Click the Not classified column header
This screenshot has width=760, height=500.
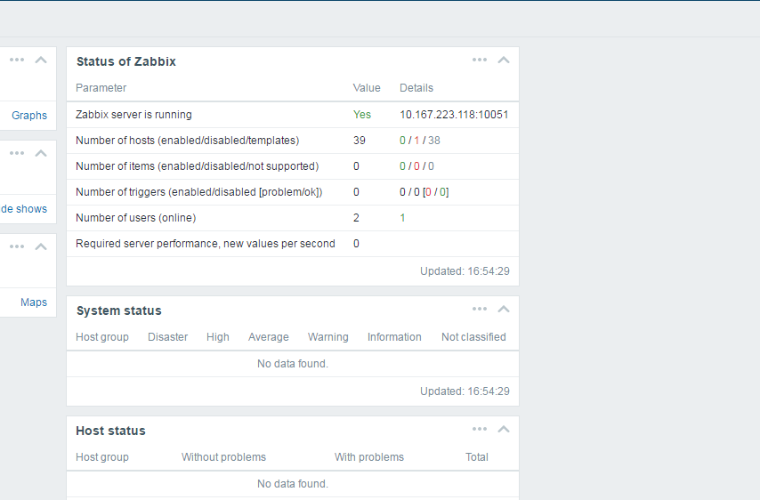[x=473, y=337]
